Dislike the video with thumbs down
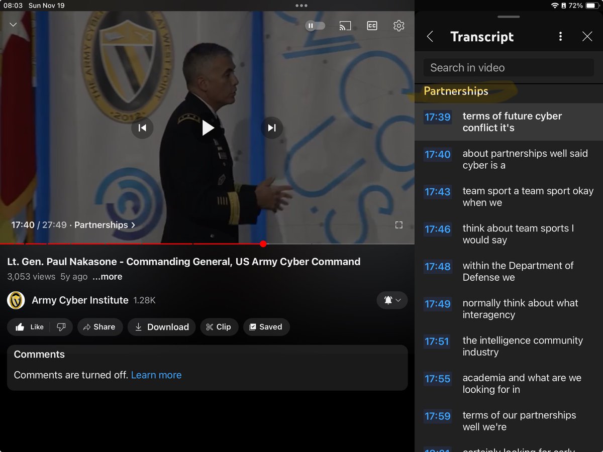Viewport: 603px width, 452px height. tap(61, 327)
